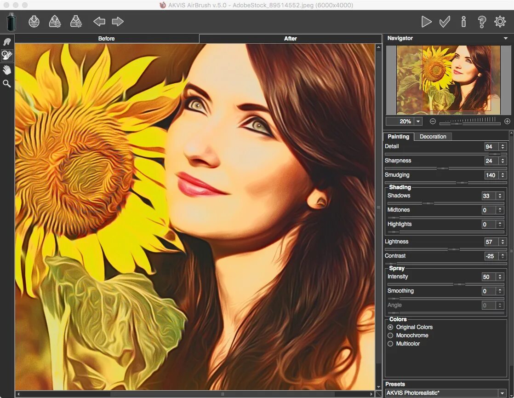Click the plus button to zoom in
This screenshot has height=398, width=514.
point(507,121)
